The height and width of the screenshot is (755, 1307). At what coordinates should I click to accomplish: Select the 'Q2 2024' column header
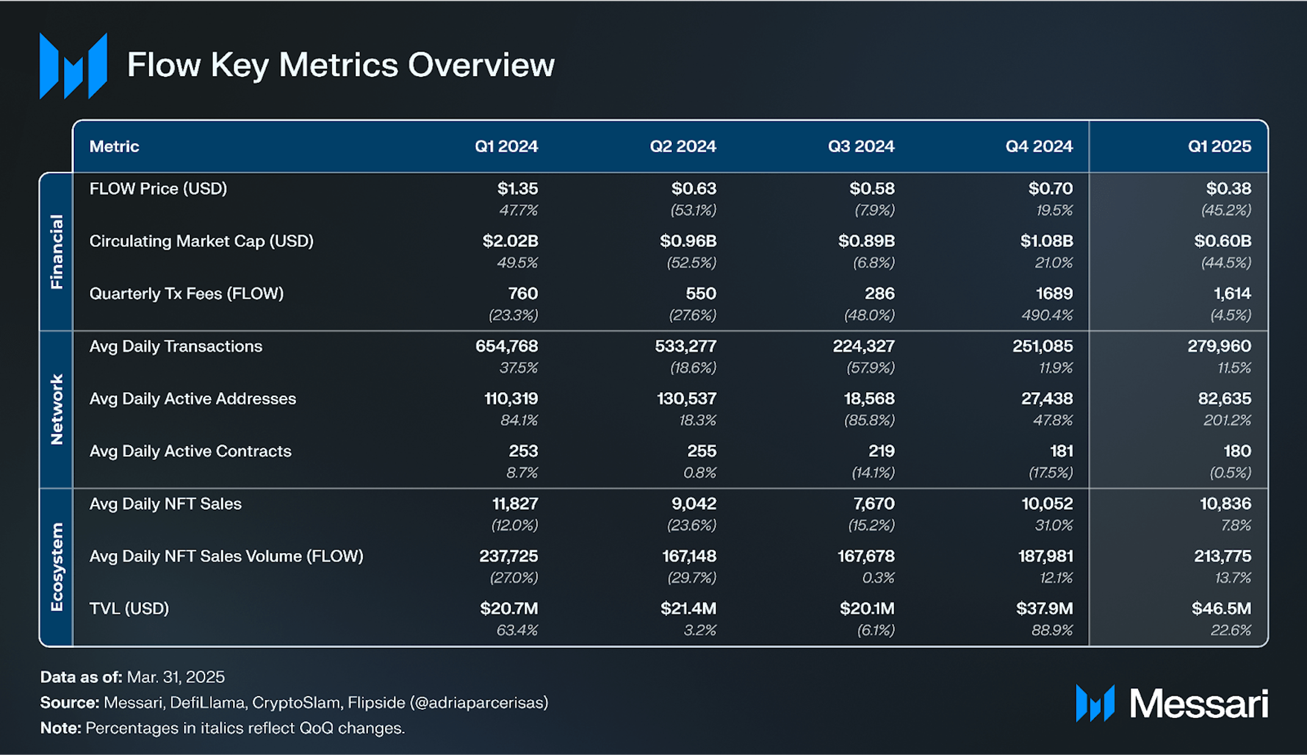683,146
